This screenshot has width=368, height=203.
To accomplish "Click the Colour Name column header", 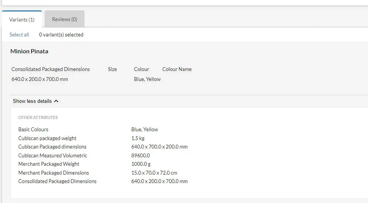I will pyautogui.click(x=177, y=69).
